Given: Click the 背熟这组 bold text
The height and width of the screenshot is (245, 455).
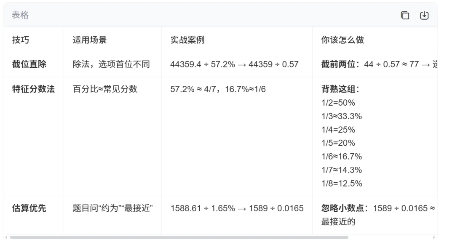Looking at the screenshot, I should tap(340, 89).
